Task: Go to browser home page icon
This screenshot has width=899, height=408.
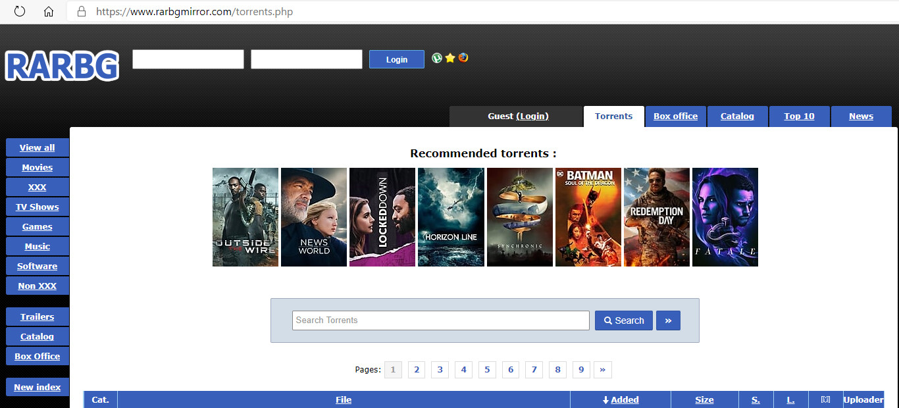Action: (49, 11)
